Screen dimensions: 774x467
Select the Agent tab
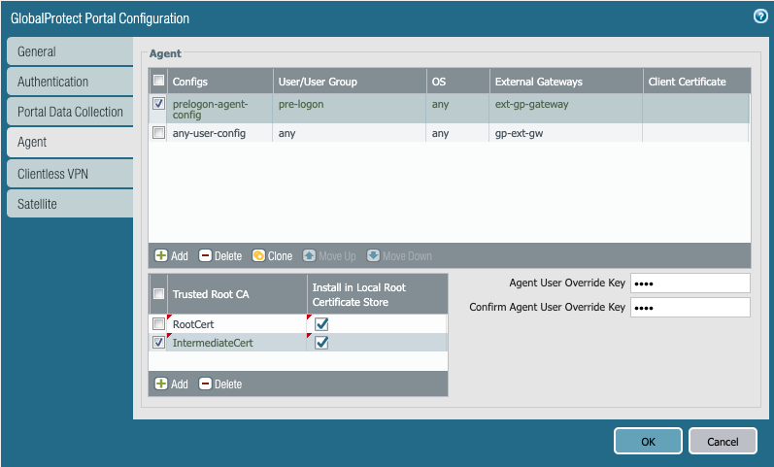click(x=70, y=142)
